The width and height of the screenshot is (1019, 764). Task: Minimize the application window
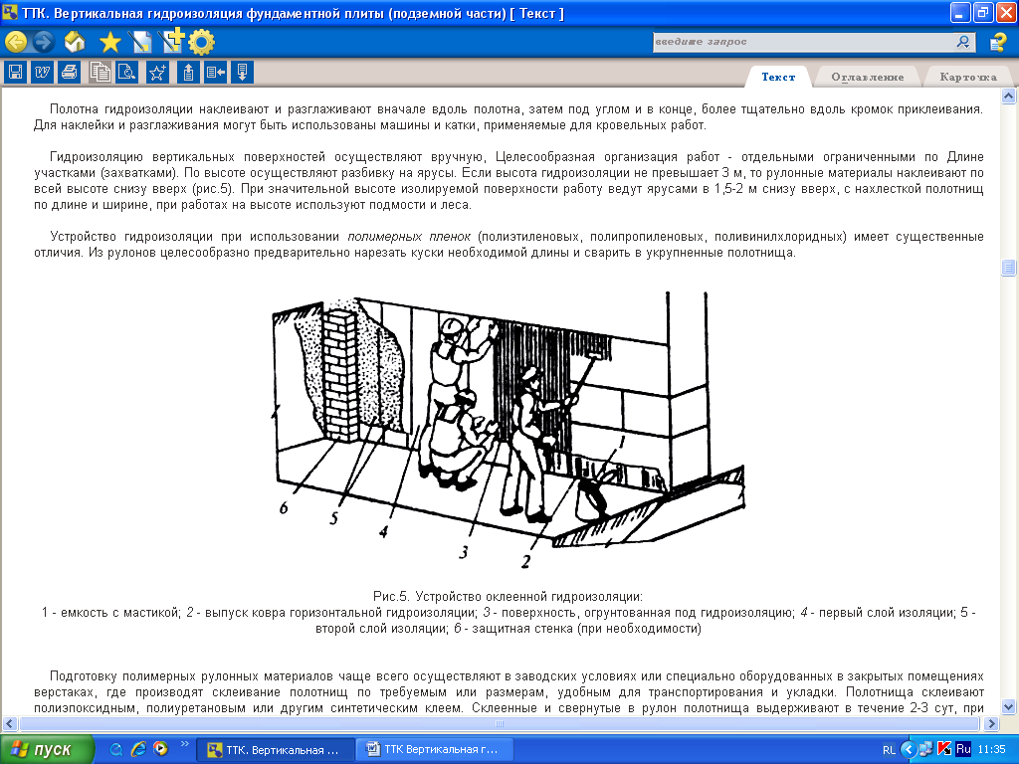point(960,12)
